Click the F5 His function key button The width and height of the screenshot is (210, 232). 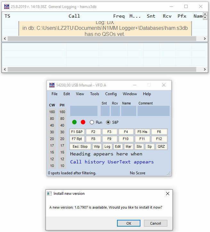click(x=142, y=132)
